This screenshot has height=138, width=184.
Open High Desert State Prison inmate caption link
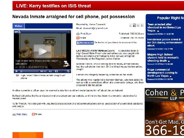pos(43,77)
